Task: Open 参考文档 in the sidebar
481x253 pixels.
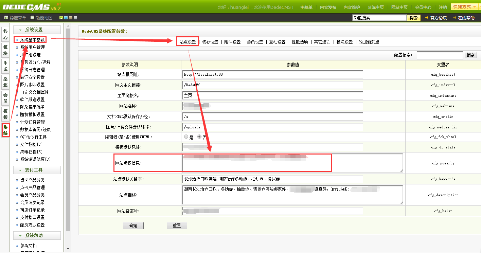Action: pos(28,246)
